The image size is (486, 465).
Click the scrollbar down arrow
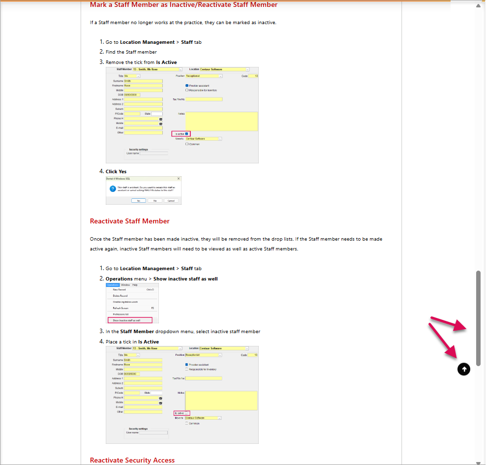click(478, 463)
